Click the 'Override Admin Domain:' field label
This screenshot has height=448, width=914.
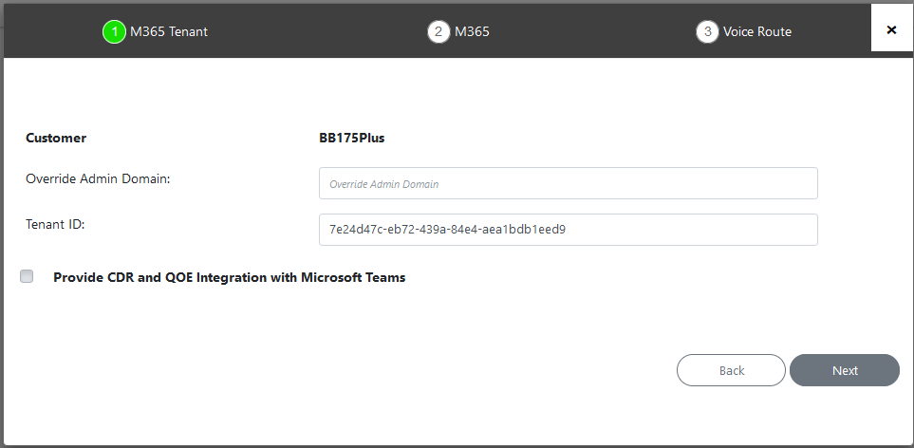pos(98,178)
